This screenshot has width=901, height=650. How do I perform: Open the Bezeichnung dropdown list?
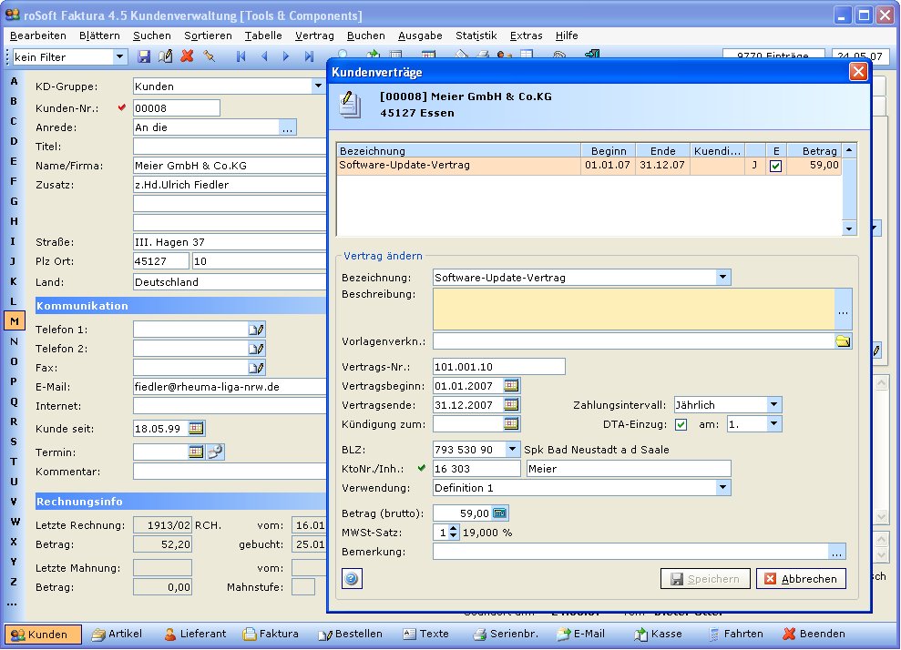pos(723,278)
